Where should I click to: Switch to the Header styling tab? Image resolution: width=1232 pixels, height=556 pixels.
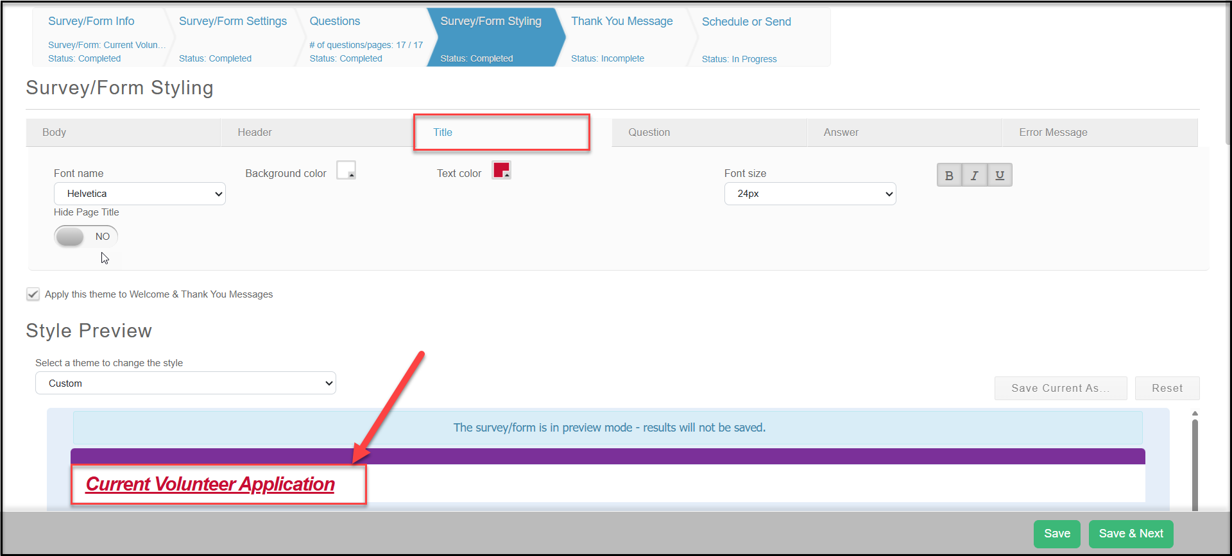318,132
